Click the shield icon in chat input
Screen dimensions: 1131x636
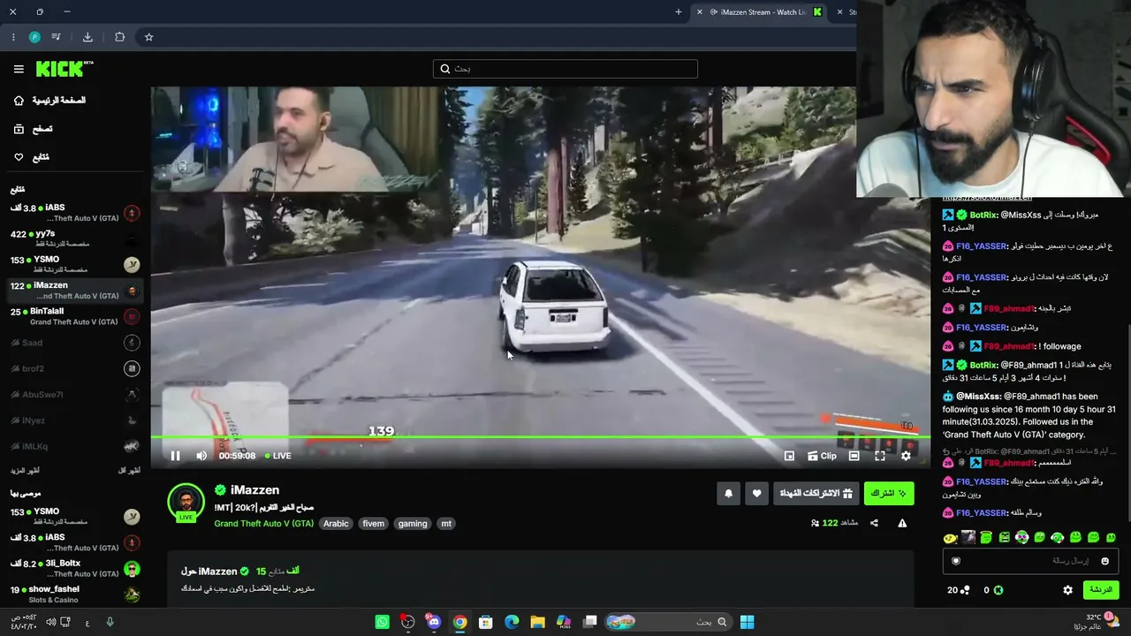(x=956, y=561)
